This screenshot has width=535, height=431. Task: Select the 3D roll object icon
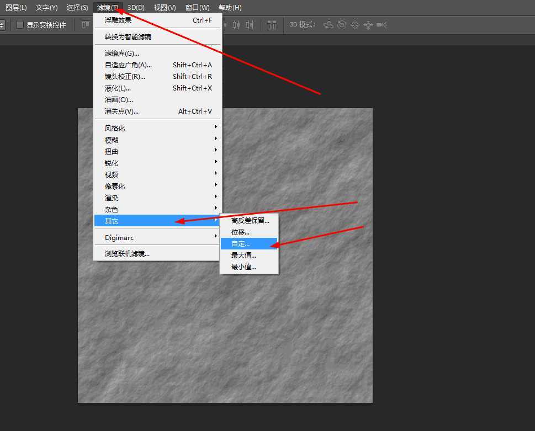click(342, 25)
